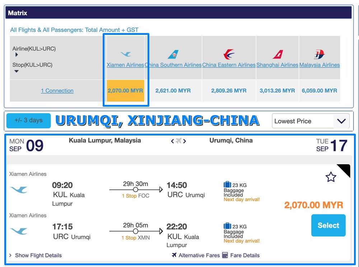Image resolution: width=359 pixels, height=267 pixels.
Task: Click the 09:20 departure time
Action: [x=62, y=185]
